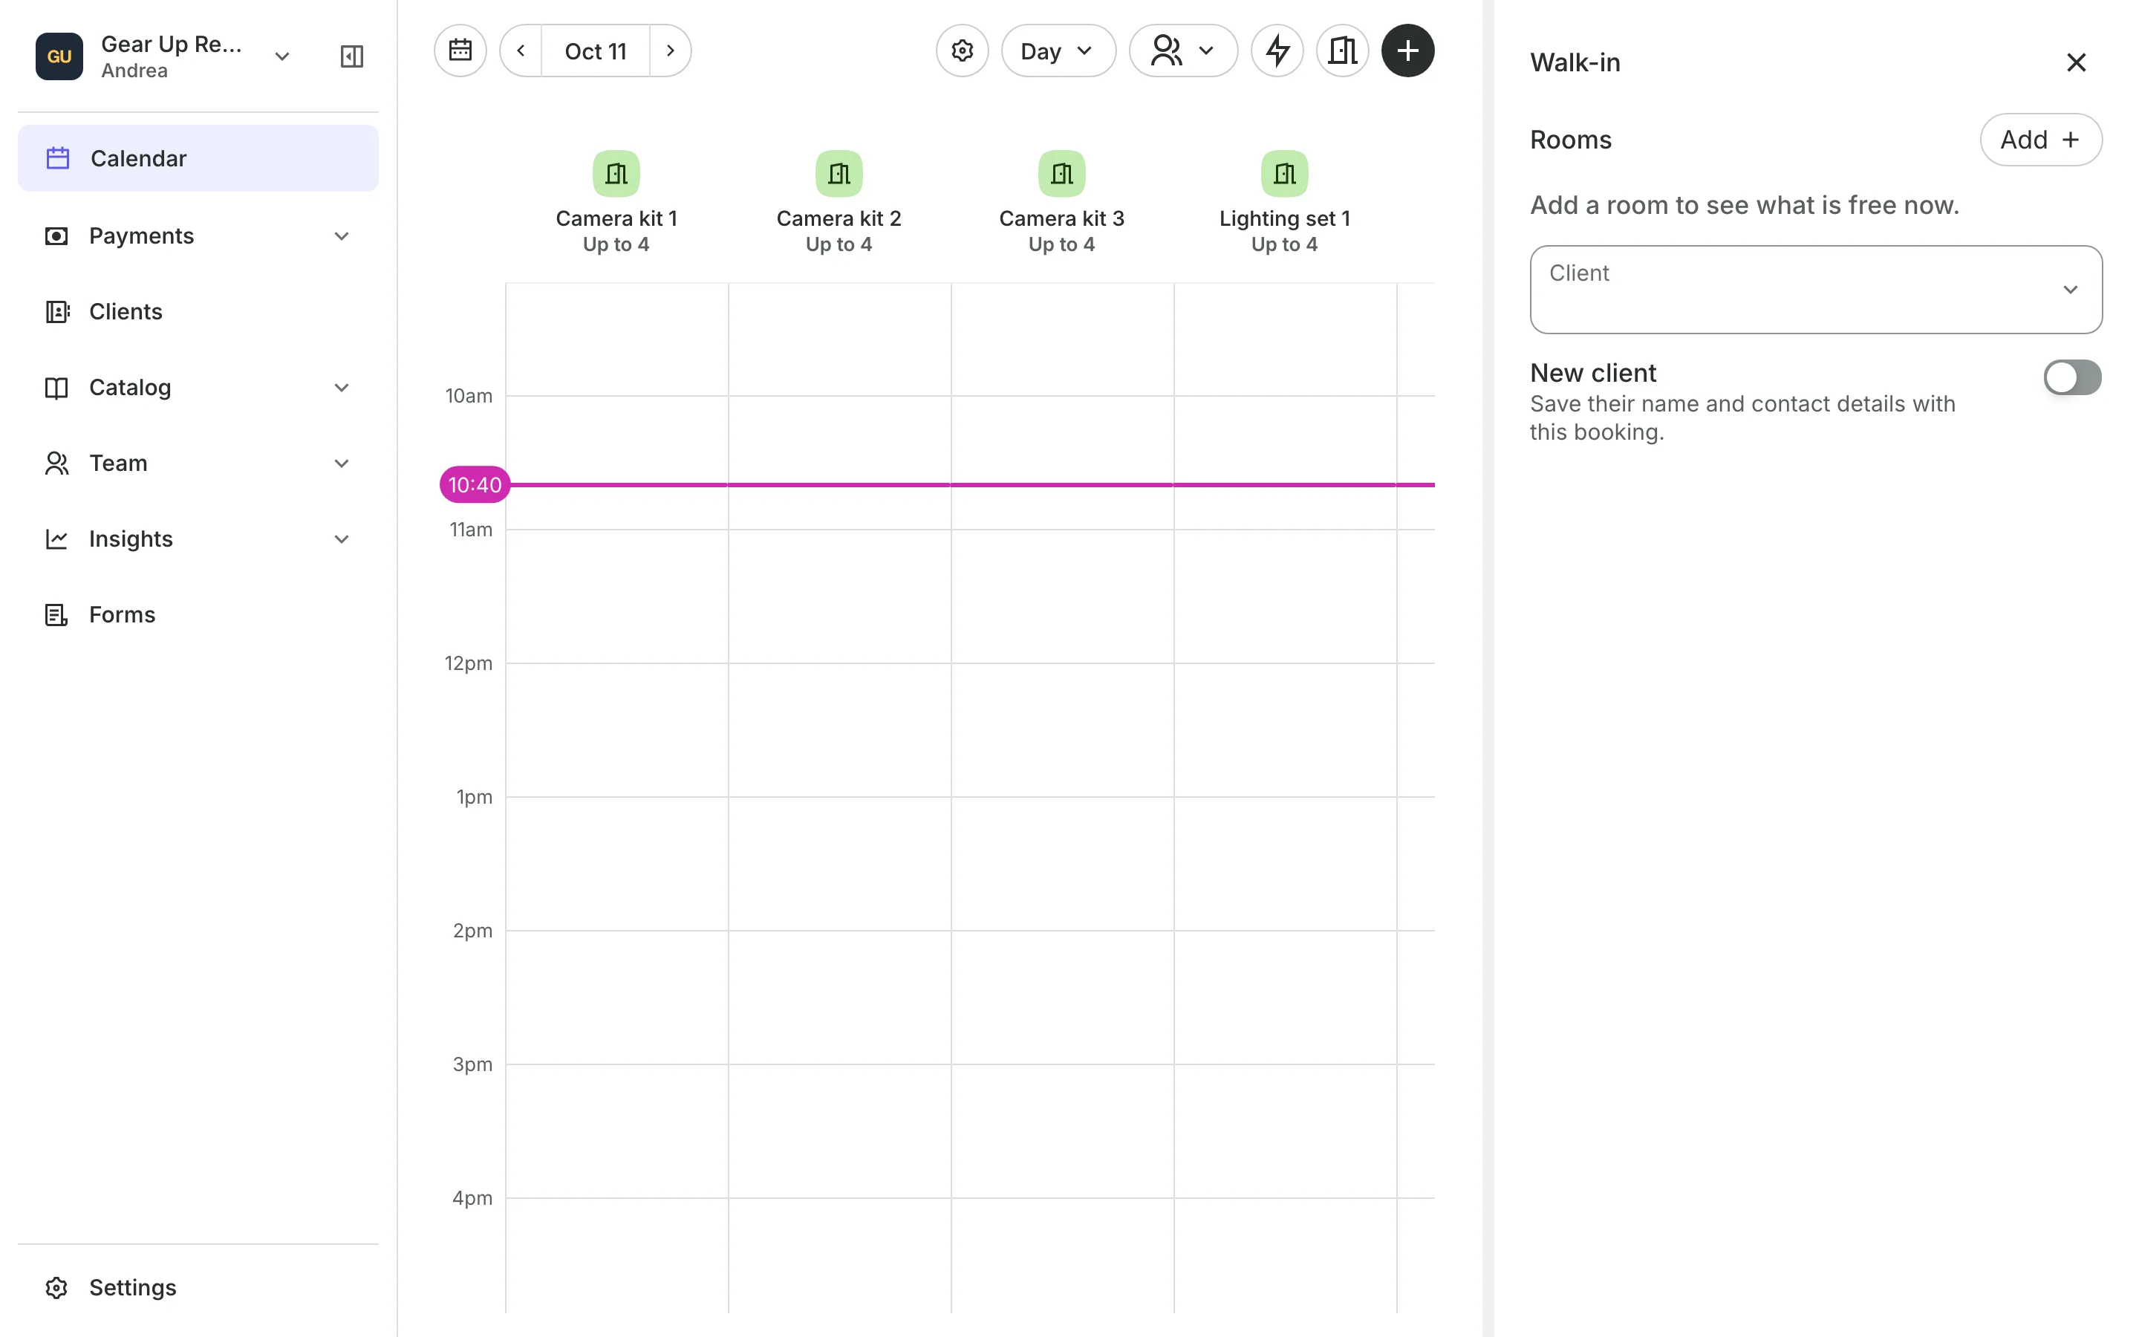Click the Settings gear icon in sidebar
Image resolution: width=2139 pixels, height=1337 pixels.
click(56, 1287)
